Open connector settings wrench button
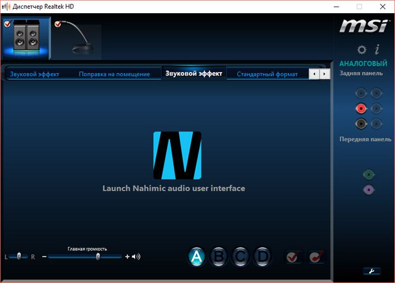 (x=372, y=271)
